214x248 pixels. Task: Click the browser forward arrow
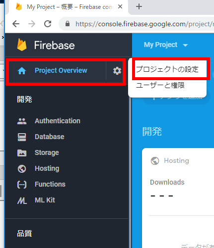tap(32, 24)
